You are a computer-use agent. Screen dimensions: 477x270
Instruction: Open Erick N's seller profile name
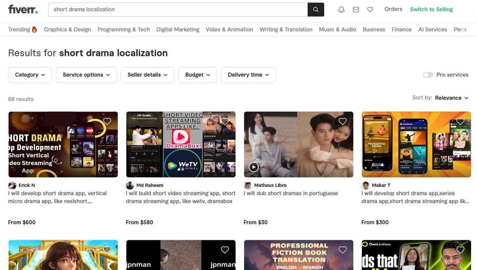(27, 185)
